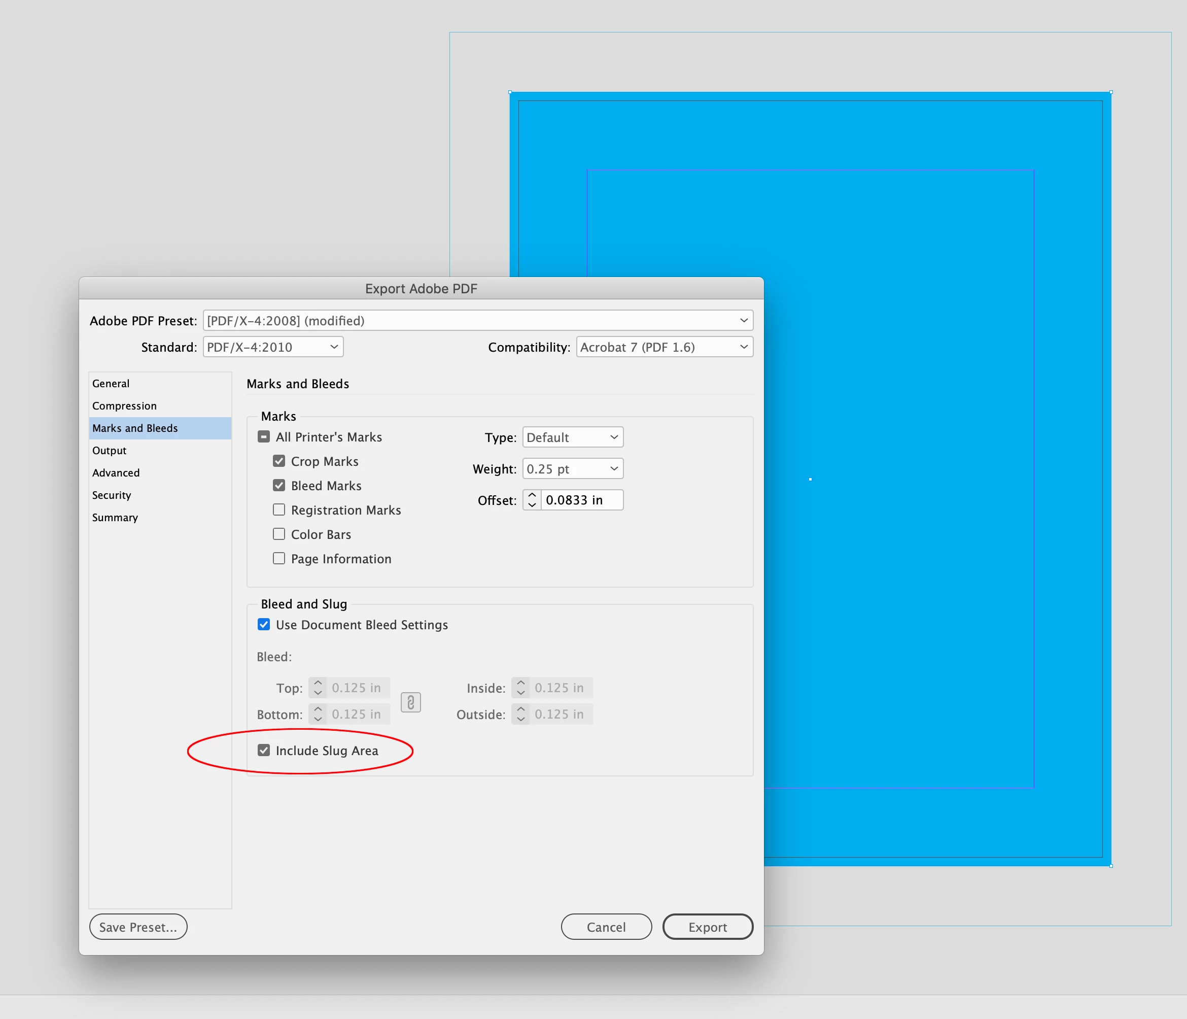Uncheck Use Document Bleed Settings

pos(263,625)
